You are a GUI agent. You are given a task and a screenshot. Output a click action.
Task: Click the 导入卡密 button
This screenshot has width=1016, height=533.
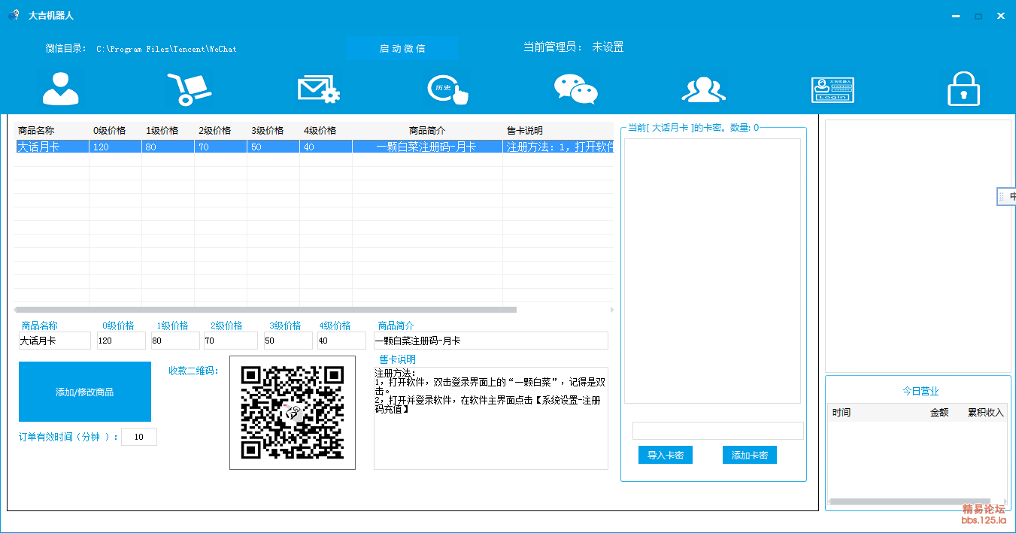pyautogui.click(x=666, y=455)
